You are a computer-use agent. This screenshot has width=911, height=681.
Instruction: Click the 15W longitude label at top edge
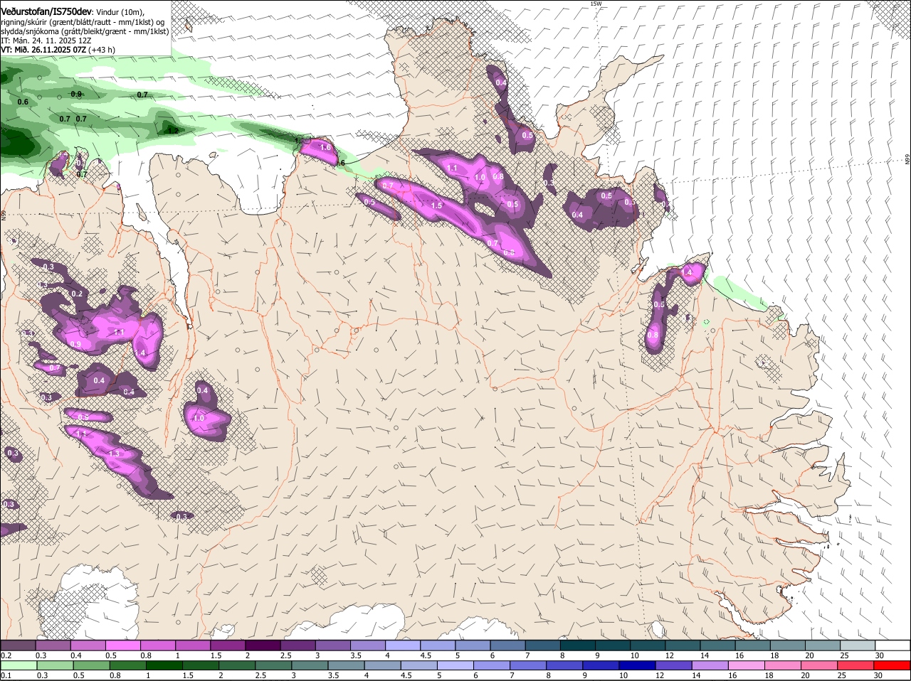(596, 4)
